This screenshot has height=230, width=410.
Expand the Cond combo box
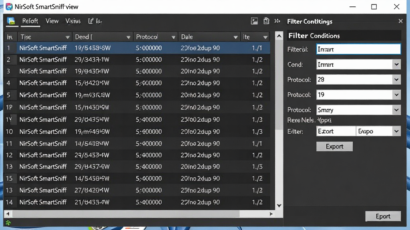(396, 64)
